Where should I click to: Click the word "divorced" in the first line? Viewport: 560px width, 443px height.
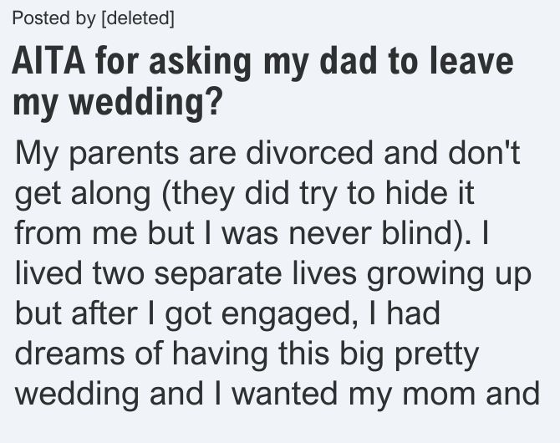pos(309,152)
